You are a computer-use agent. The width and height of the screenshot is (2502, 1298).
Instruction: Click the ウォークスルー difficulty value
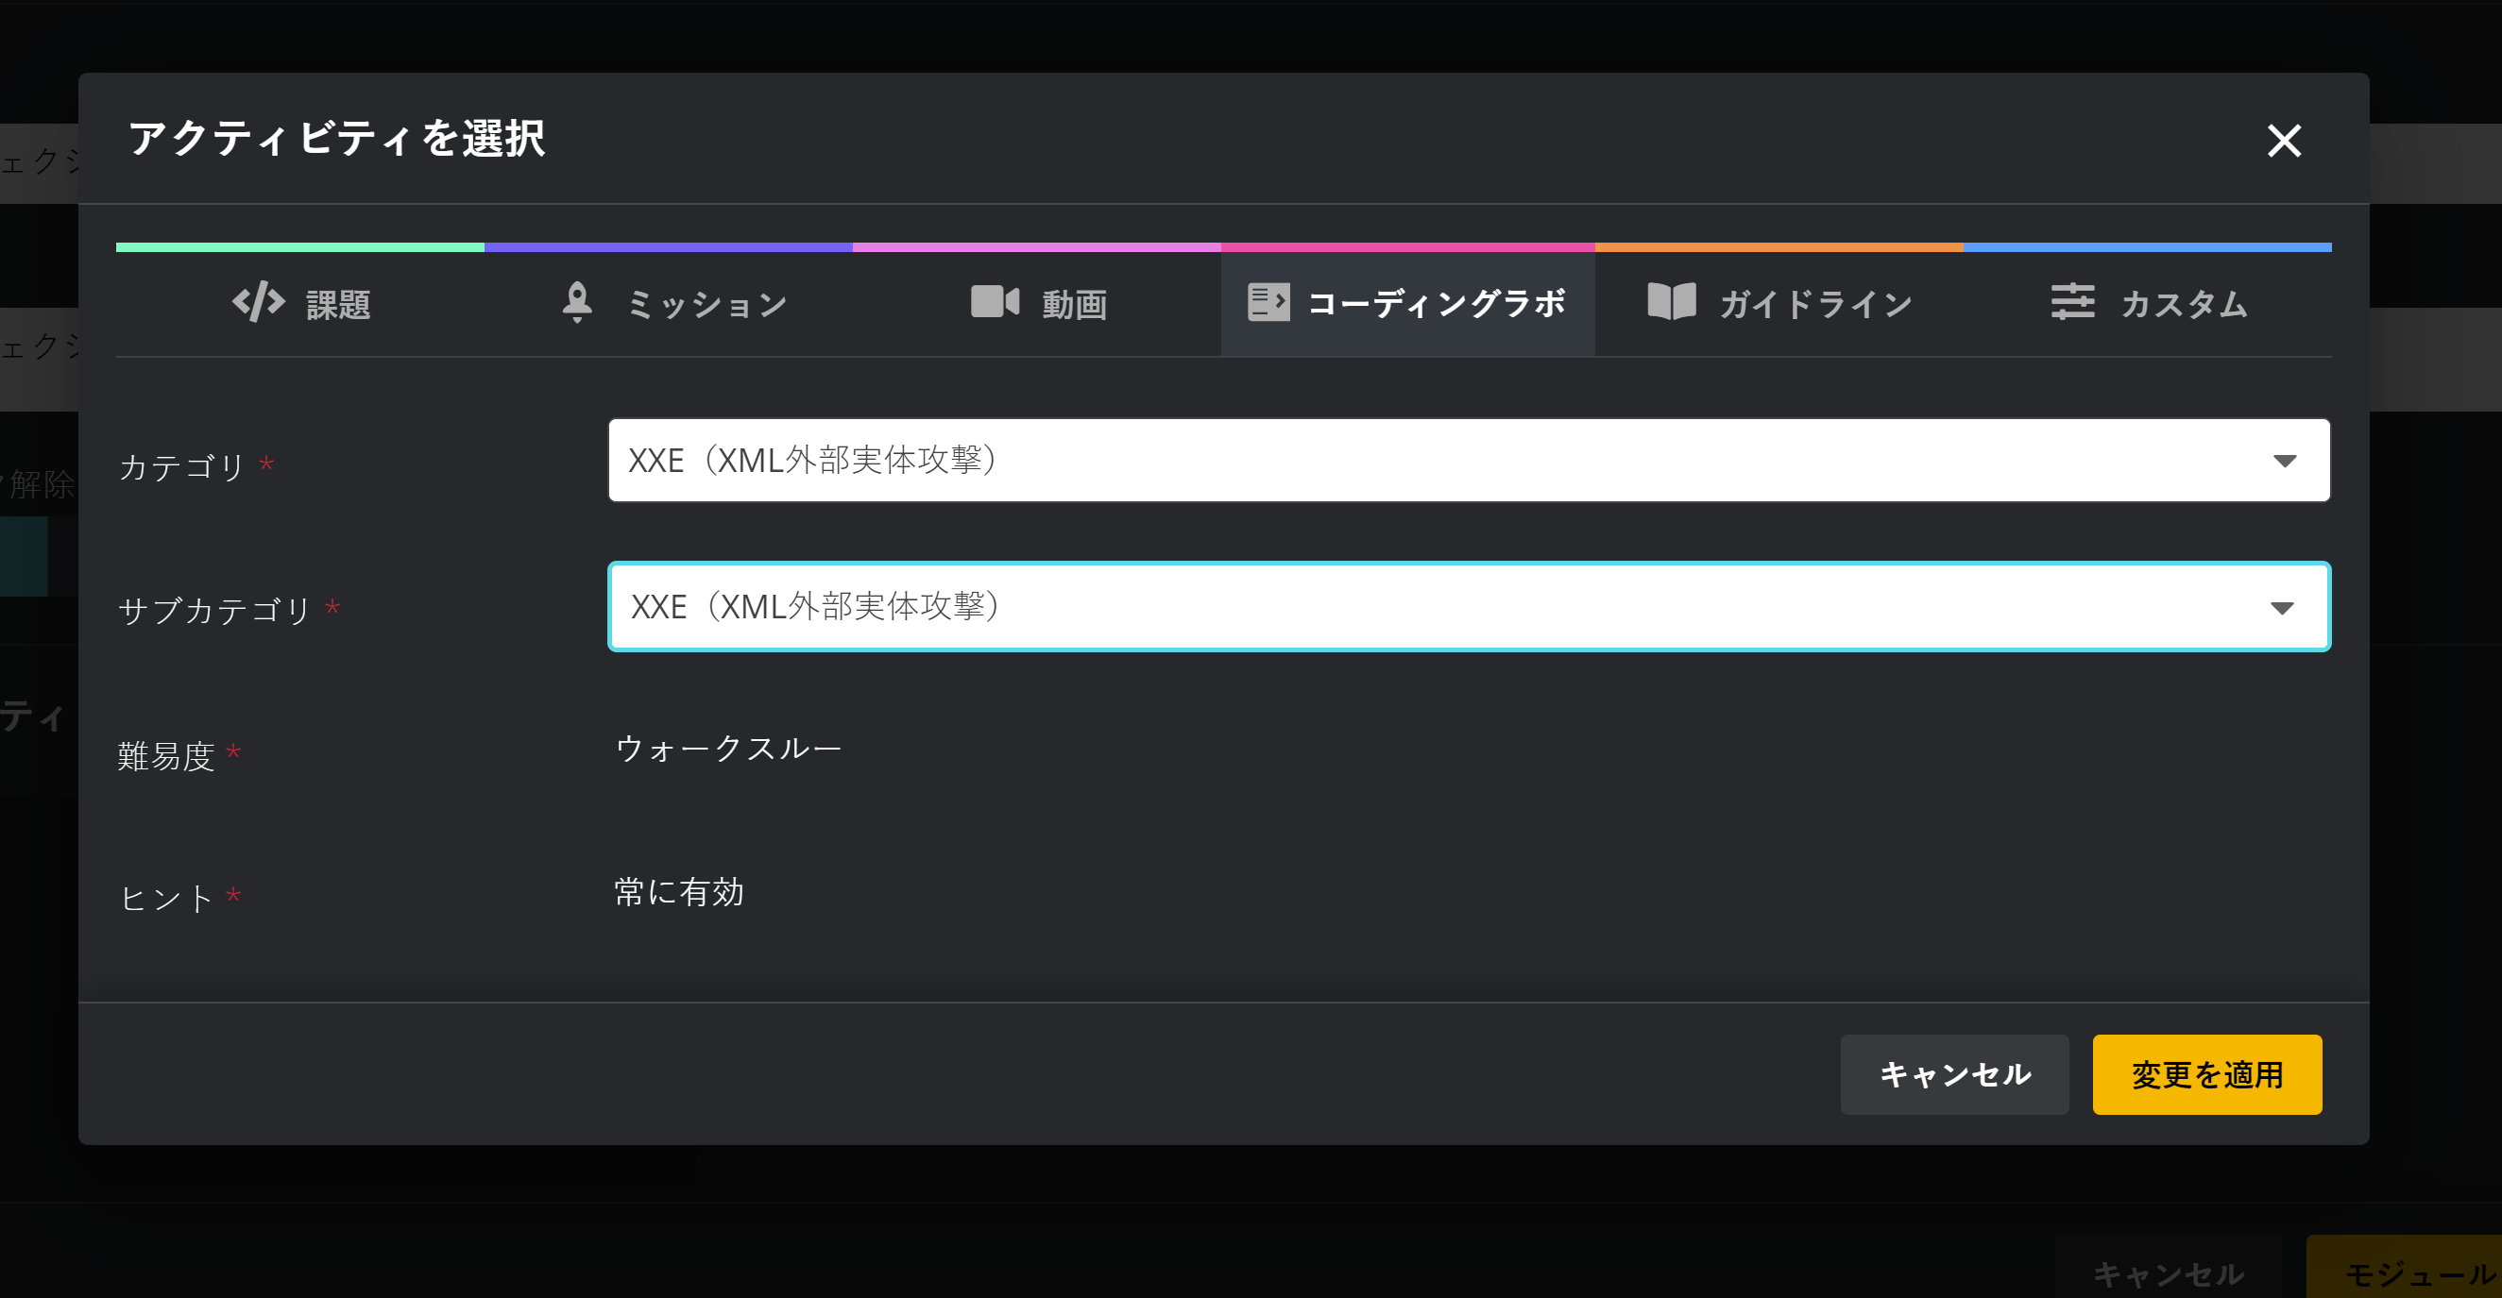pyautogui.click(x=728, y=749)
